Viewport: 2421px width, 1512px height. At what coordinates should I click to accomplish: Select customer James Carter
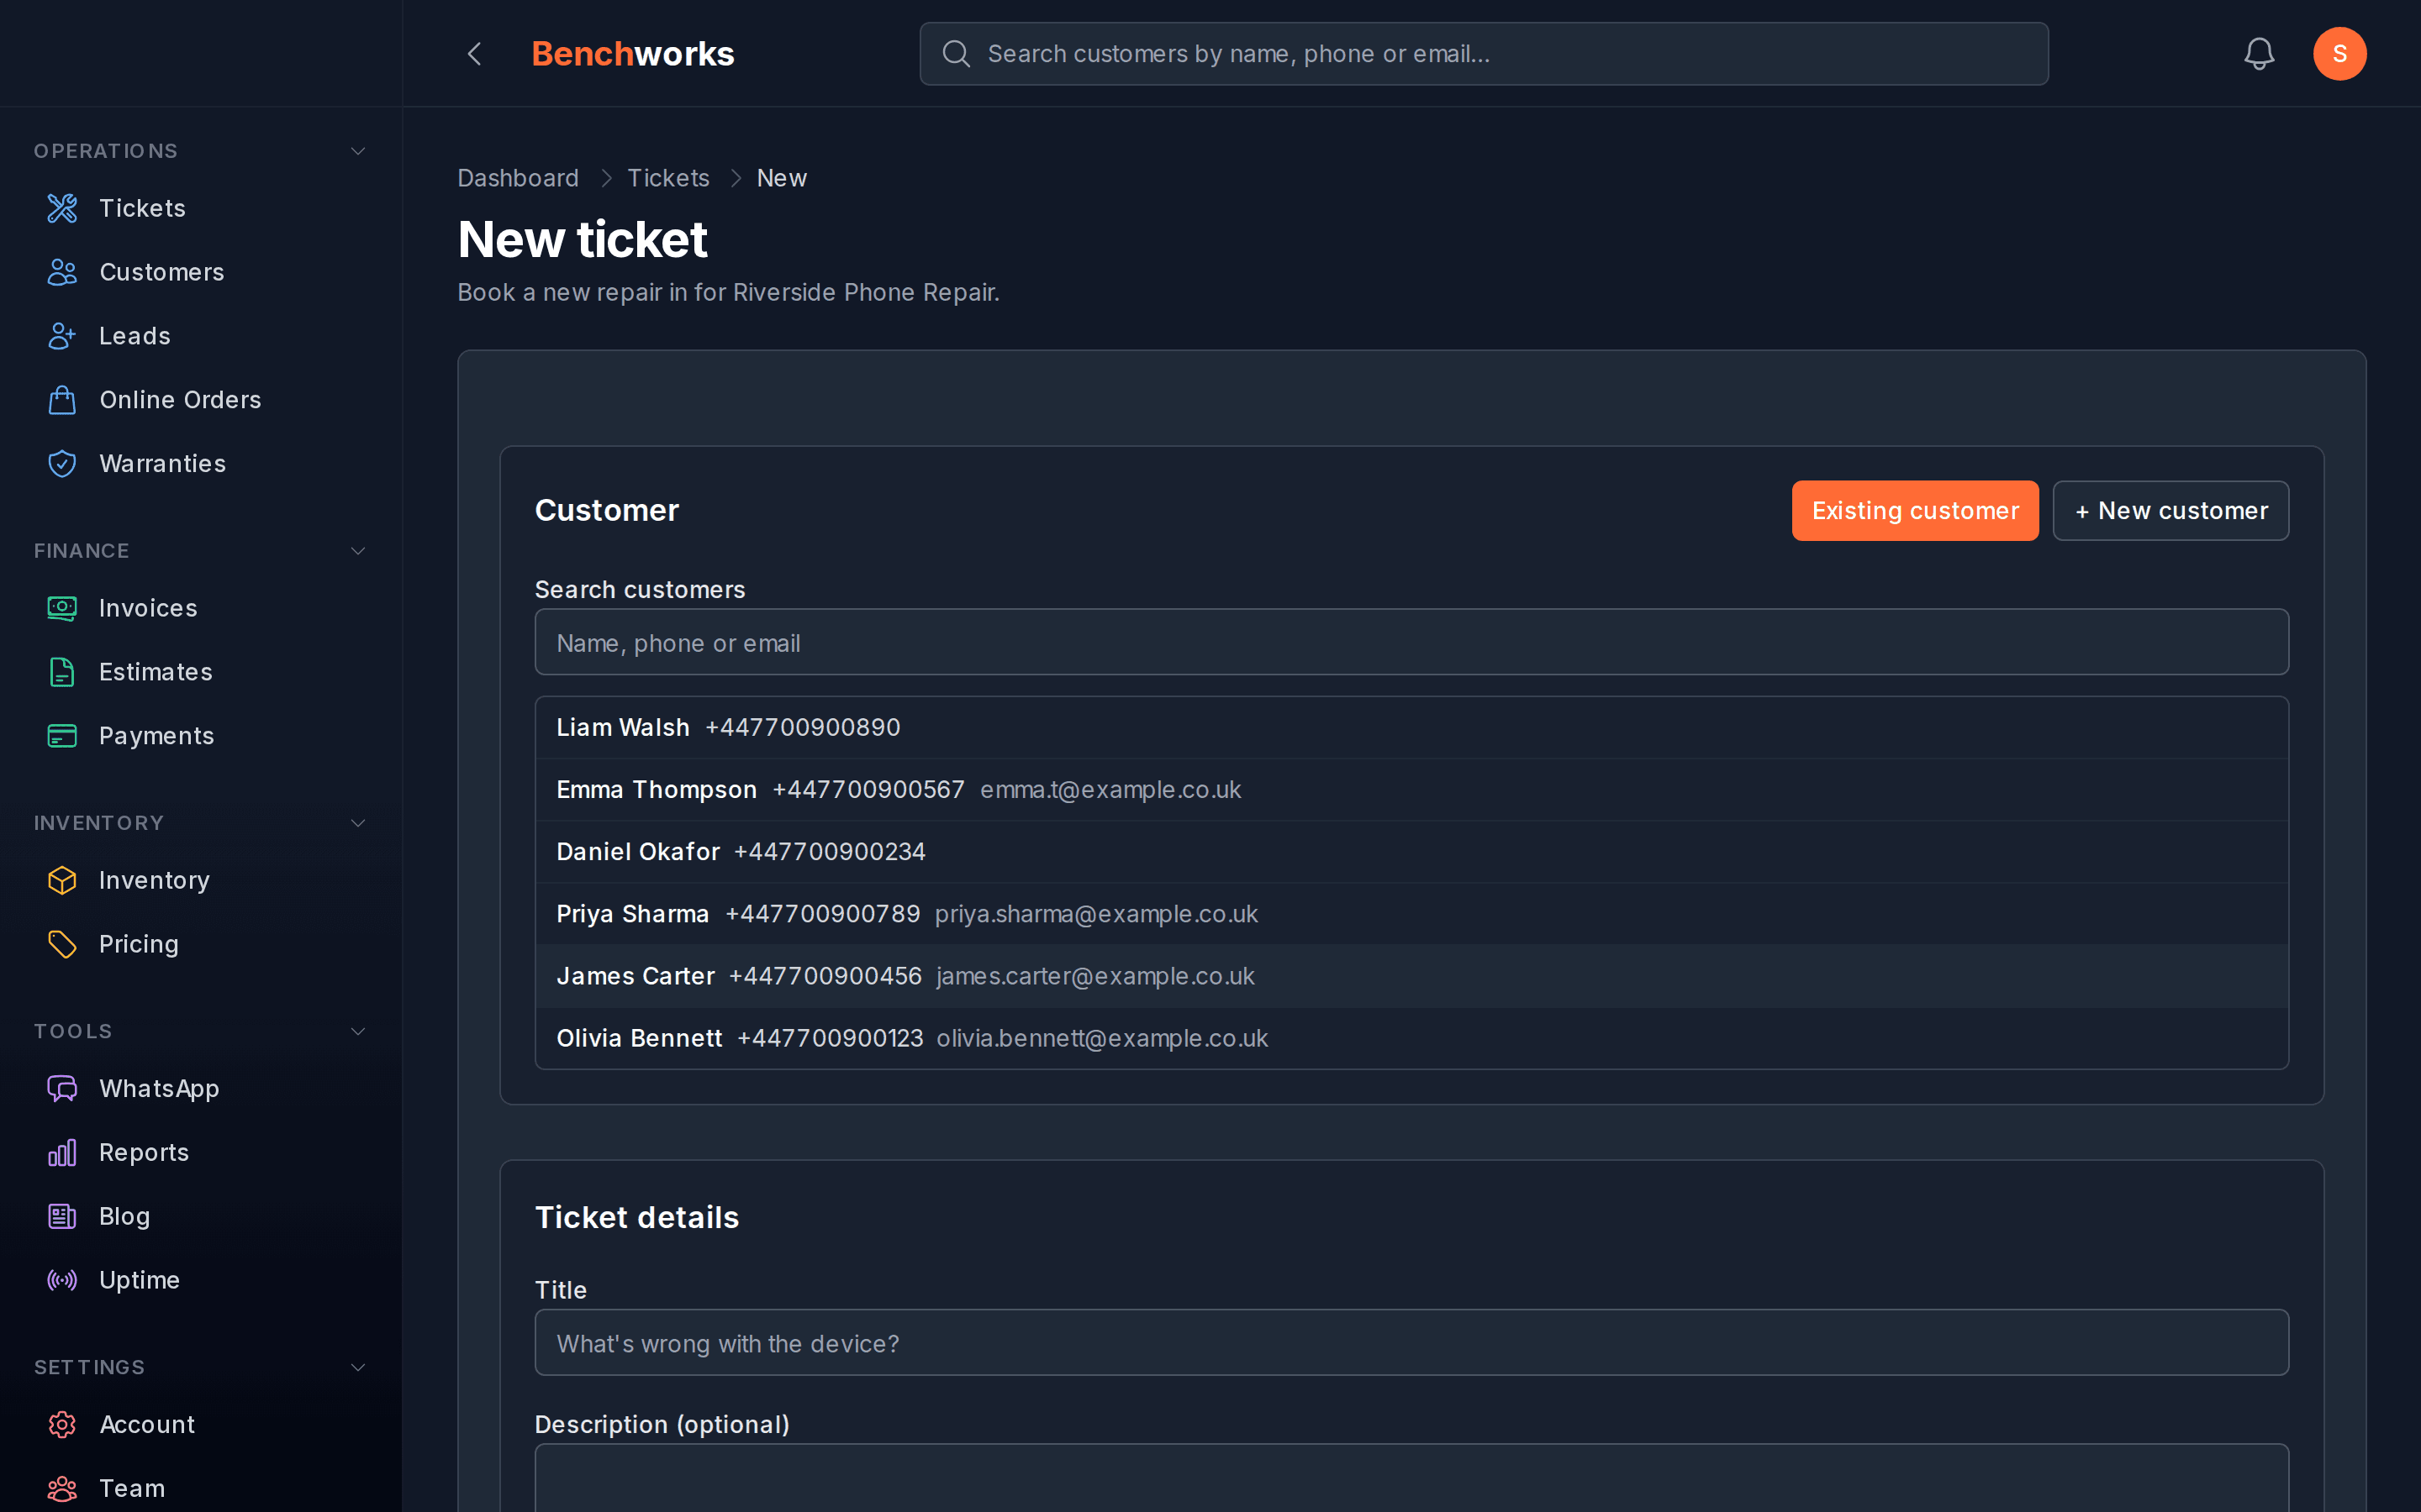coord(1411,976)
